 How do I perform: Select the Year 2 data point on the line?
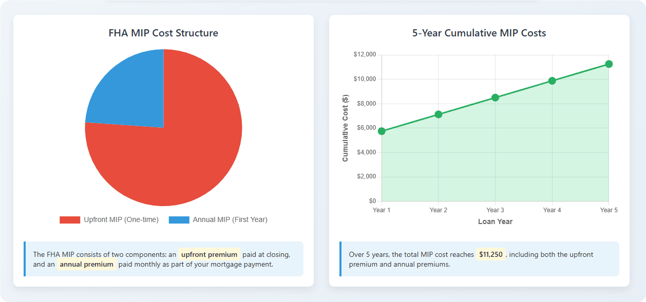coord(439,114)
